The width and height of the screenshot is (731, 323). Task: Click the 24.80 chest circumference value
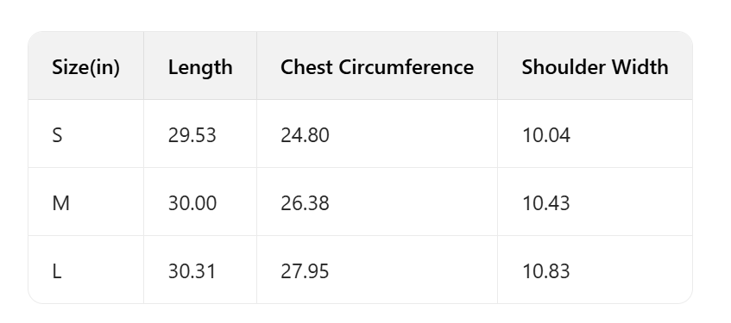point(305,135)
